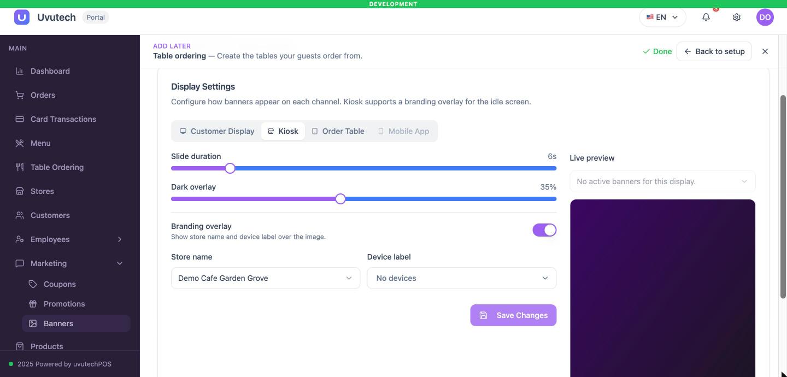
Task: Click the Slide duration slider handle
Action: (x=230, y=168)
